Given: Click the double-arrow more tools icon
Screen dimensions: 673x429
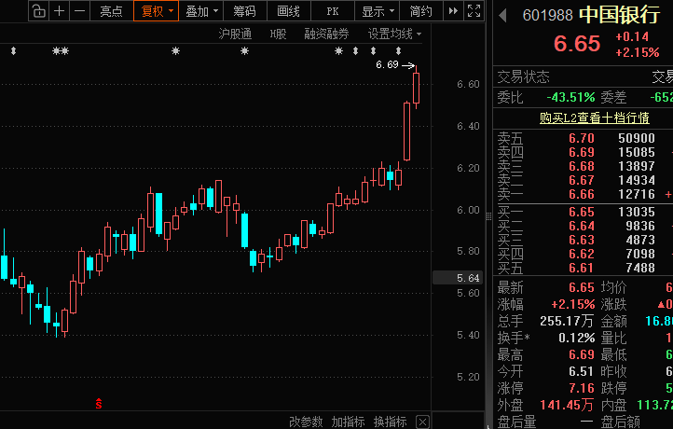Looking at the screenshot, I should [x=453, y=11].
